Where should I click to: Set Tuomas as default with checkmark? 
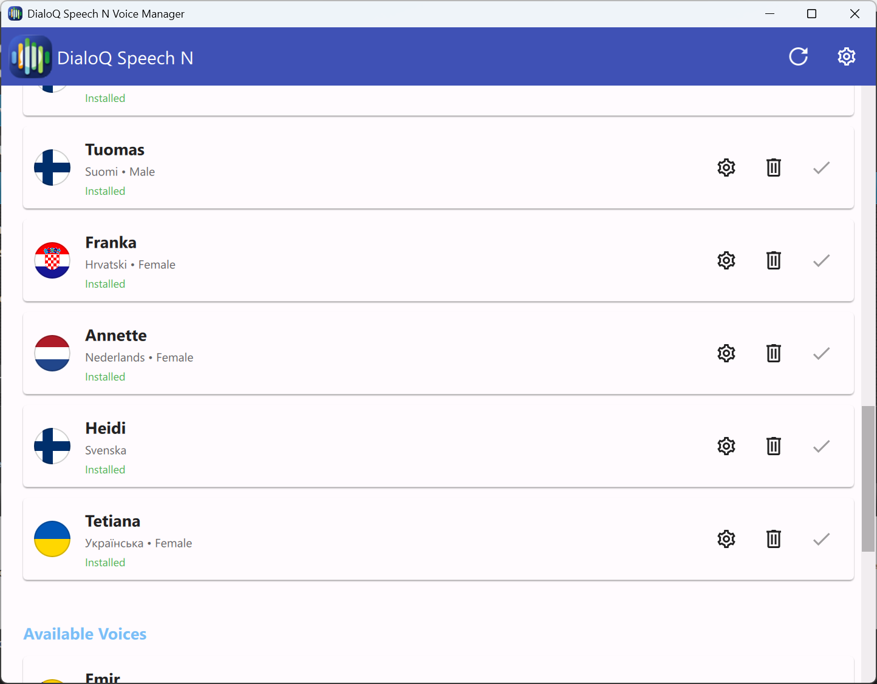(821, 168)
